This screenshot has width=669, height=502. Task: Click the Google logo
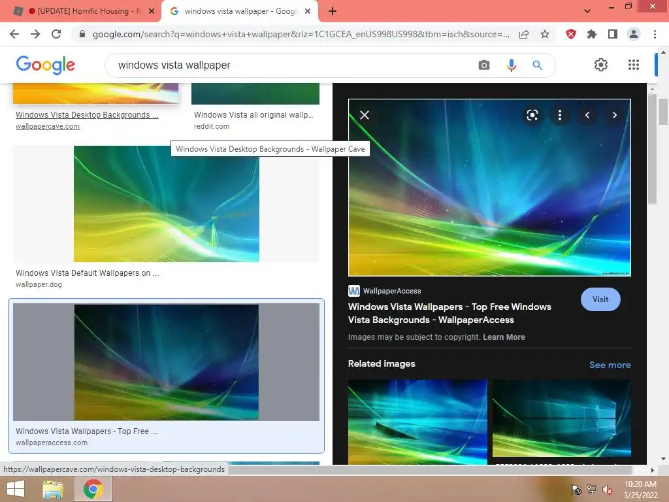(46, 65)
